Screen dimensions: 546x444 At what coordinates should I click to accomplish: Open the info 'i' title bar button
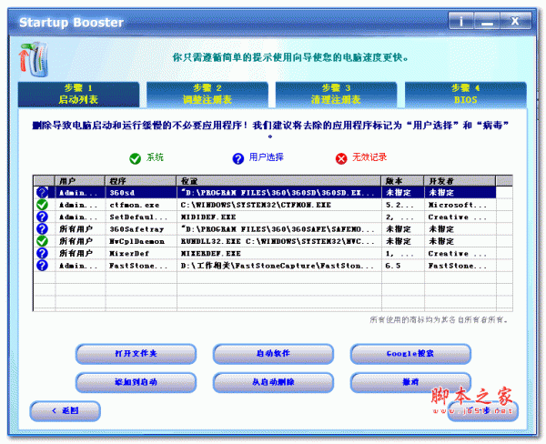coord(461,21)
